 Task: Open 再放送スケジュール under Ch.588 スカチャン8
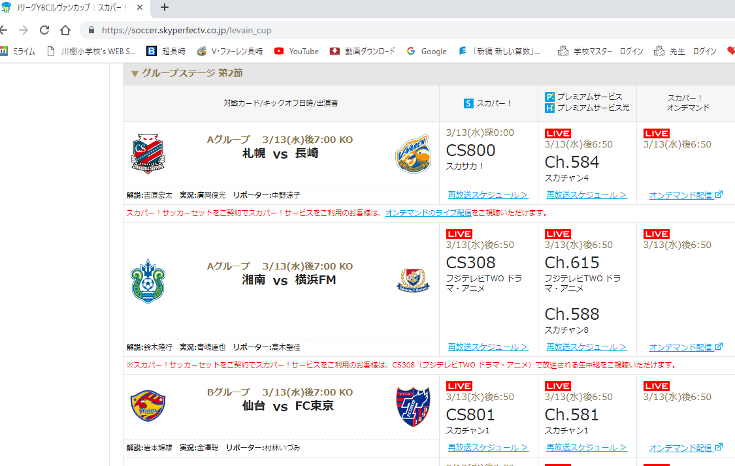click(587, 347)
